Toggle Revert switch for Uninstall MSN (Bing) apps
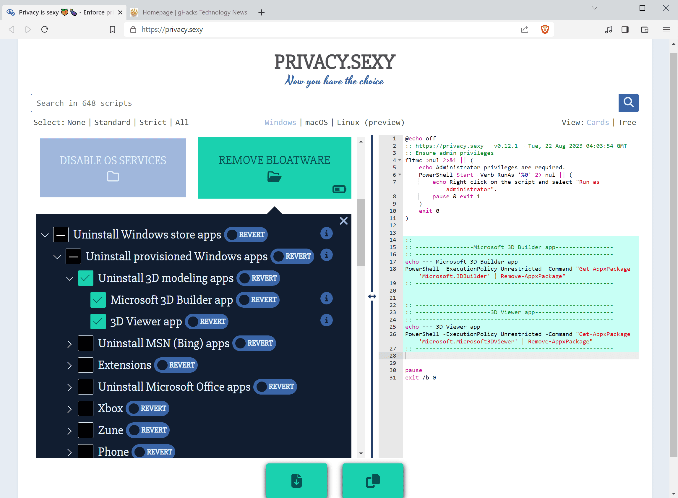The image size is (678, 498). click(x=254, y=343)
